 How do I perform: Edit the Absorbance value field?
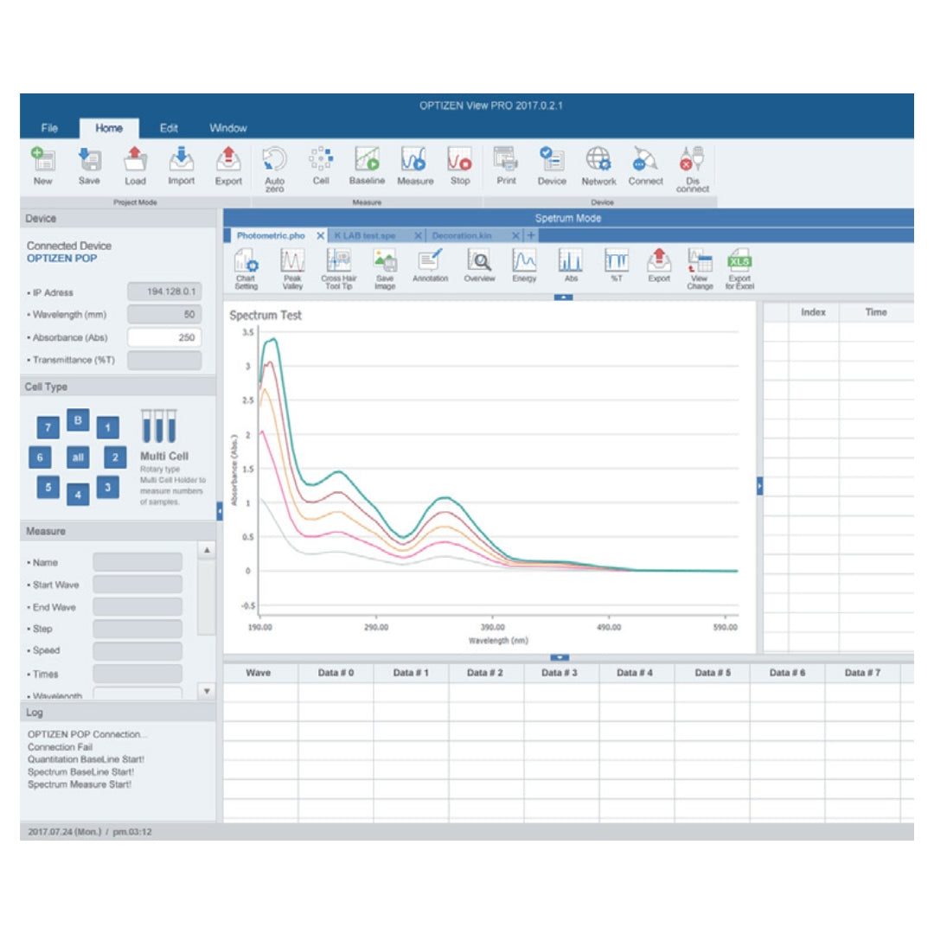point(166,337)
